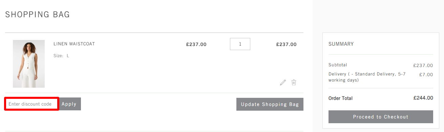Viewport: 444px width, 132px height.
Task: Click the Shopping Bag page heading
Action: click(x=38, y=15)
